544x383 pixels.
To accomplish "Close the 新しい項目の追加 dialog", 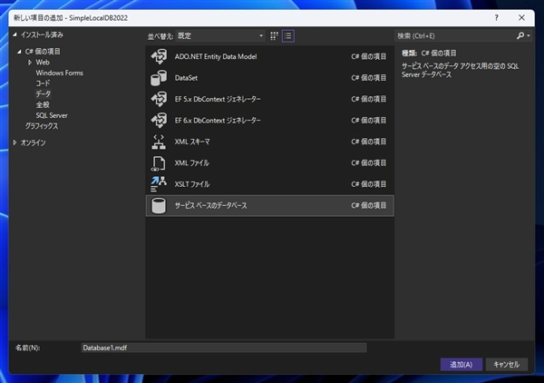I will tap(521, 18).
